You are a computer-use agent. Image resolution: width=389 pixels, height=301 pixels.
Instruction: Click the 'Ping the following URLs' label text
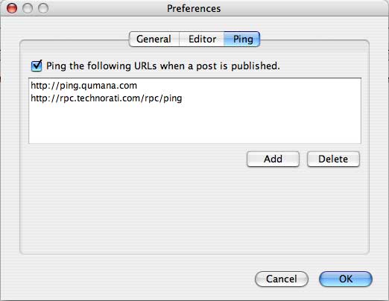[163, 66]
